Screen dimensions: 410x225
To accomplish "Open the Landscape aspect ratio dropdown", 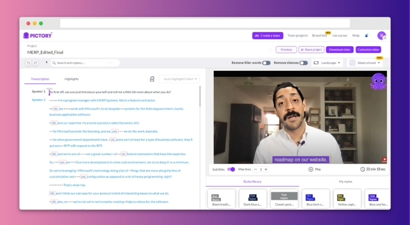I will click(x=327, y=63).
